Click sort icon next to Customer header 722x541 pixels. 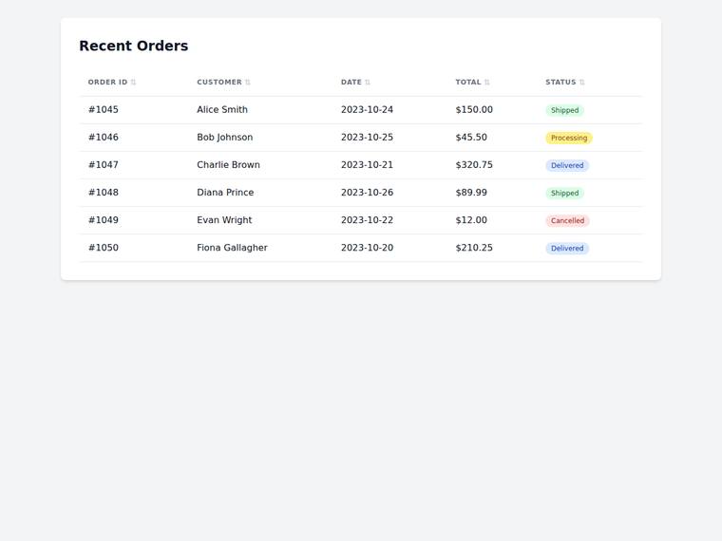[248, 83]
